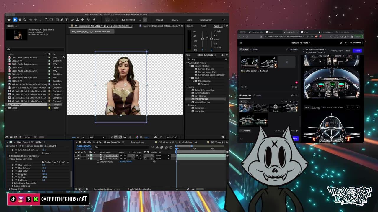Image resolution: width=378 pixels, height=212 pixels.
Task: Toggle the Snapping checkbox
Action: 123,20
